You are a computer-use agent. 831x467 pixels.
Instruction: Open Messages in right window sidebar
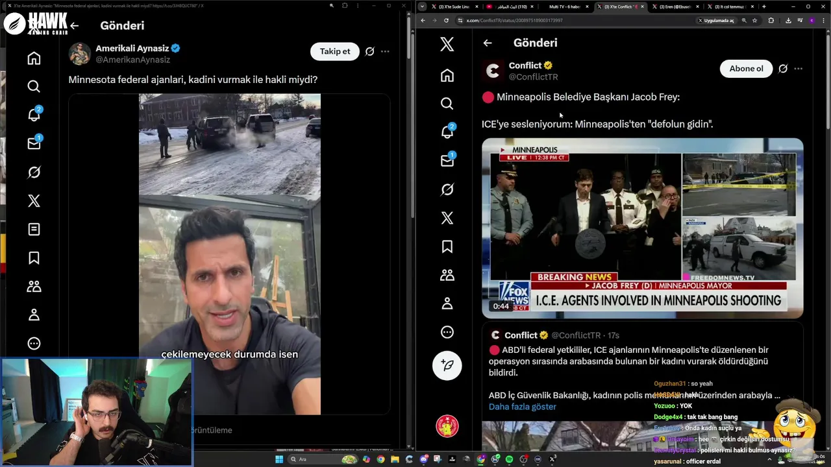click(447, 160)
